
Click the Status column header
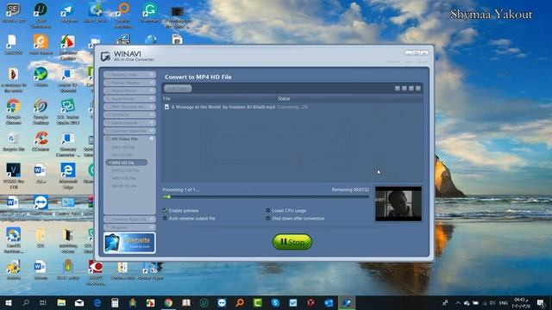[x=284, y=99]
